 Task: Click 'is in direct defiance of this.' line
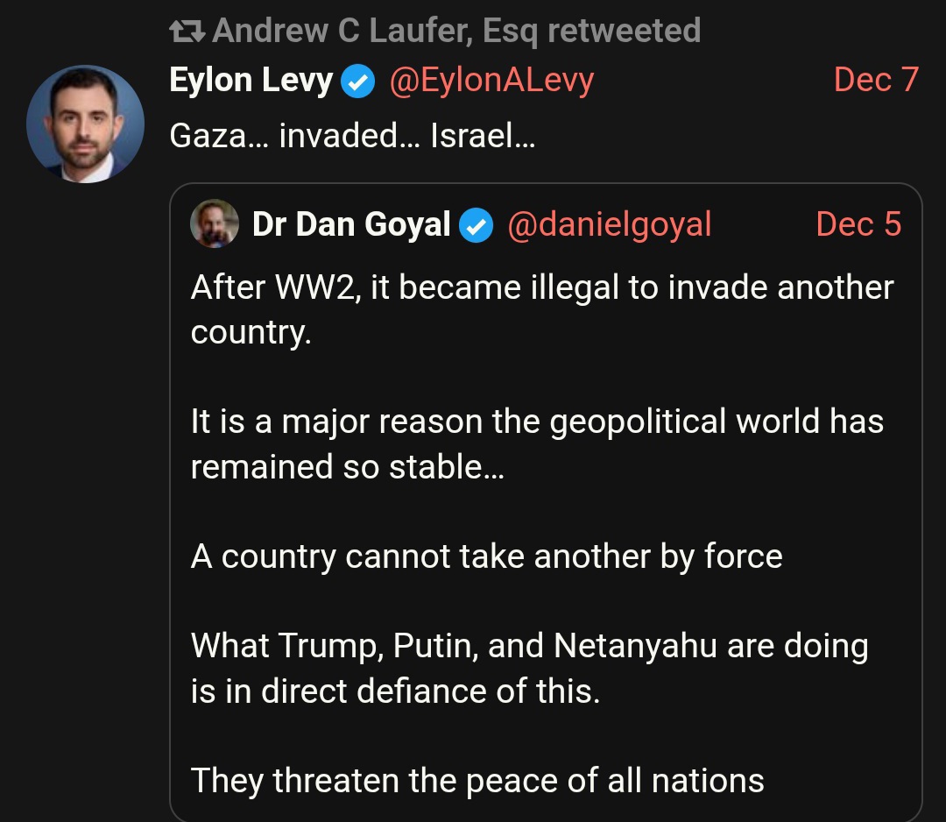pos(396,691)
